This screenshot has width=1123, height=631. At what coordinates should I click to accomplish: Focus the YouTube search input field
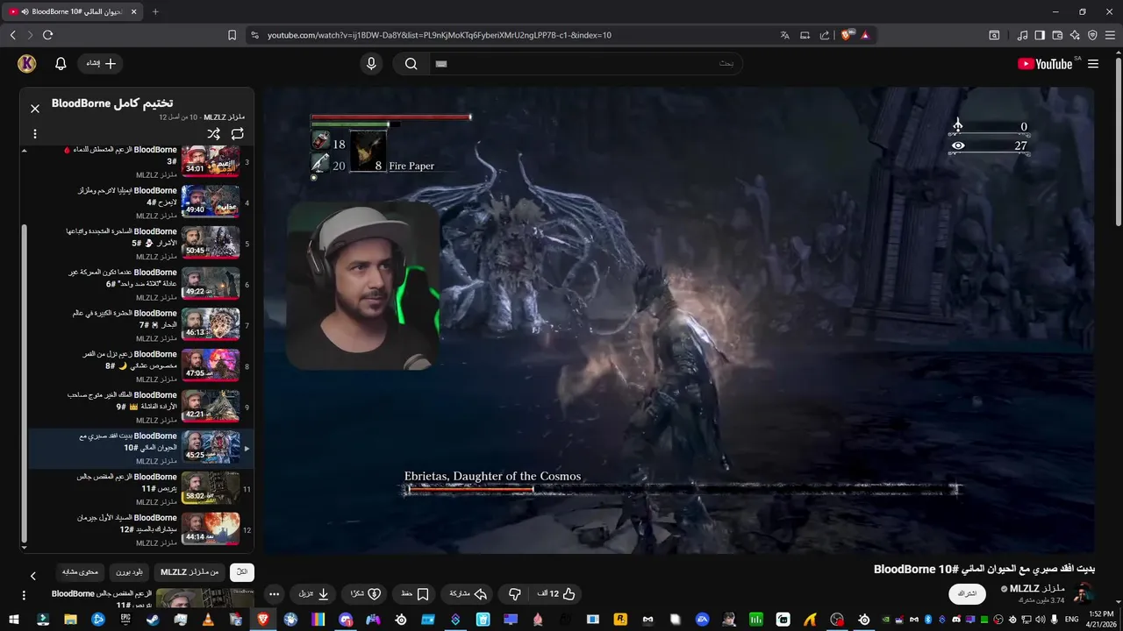[x=586, y=63]
